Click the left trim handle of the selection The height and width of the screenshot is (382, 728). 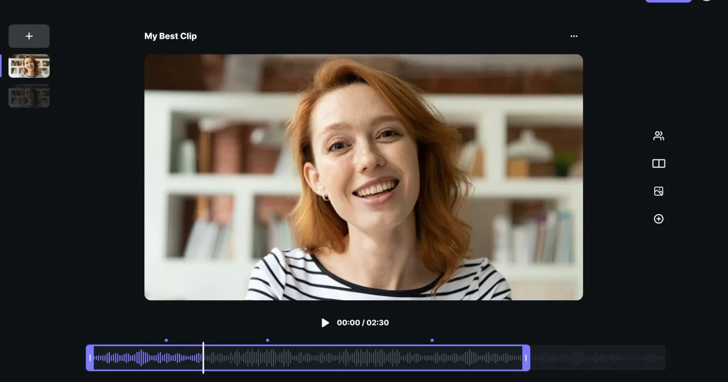click(90, 357)
